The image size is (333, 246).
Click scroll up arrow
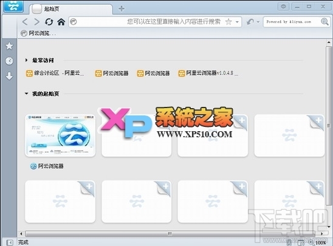(329, 43)
